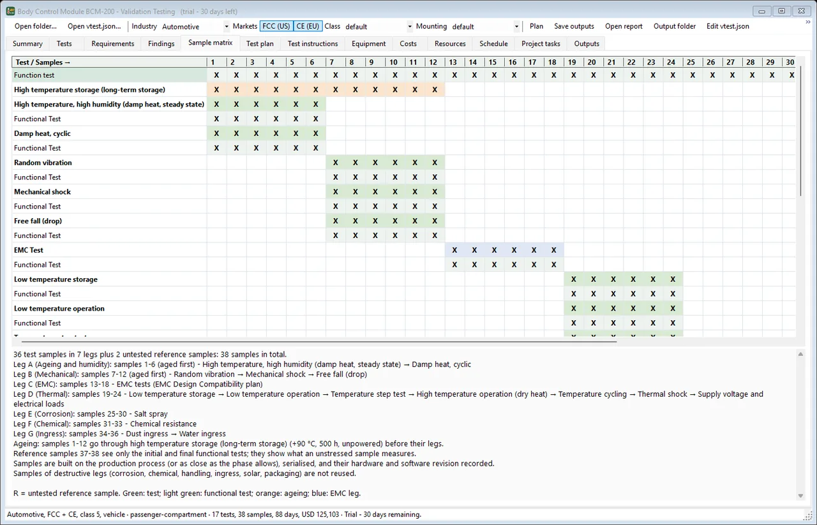Expand the Class dropdown set to default
This screenshot has width=817, height=525.
[379, 27]
